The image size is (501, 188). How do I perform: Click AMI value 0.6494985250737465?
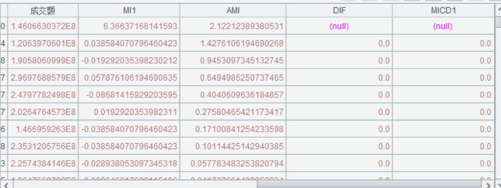(x=233, y=78)
